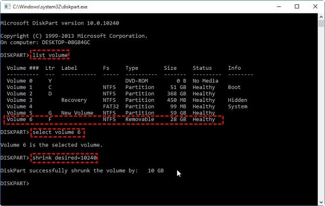Click the last empty DISKPART> prompt
325x206 pixels.
pos(15,184)
